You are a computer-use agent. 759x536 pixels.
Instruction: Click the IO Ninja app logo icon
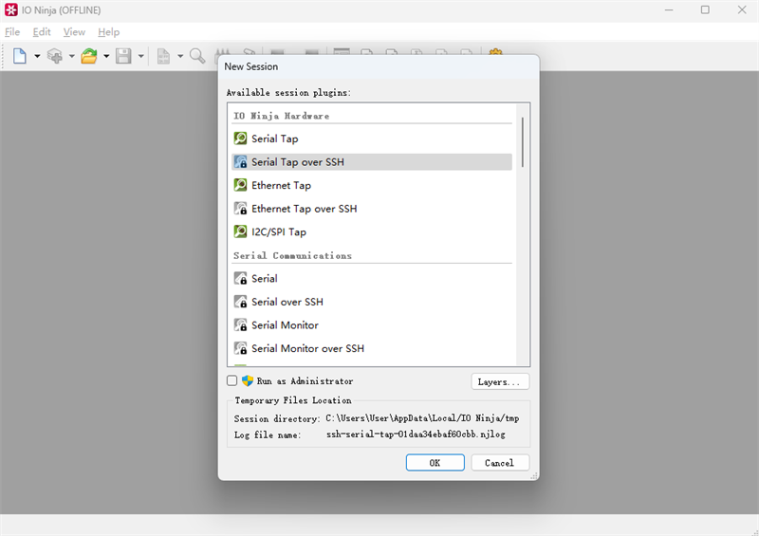pos(11,9)
